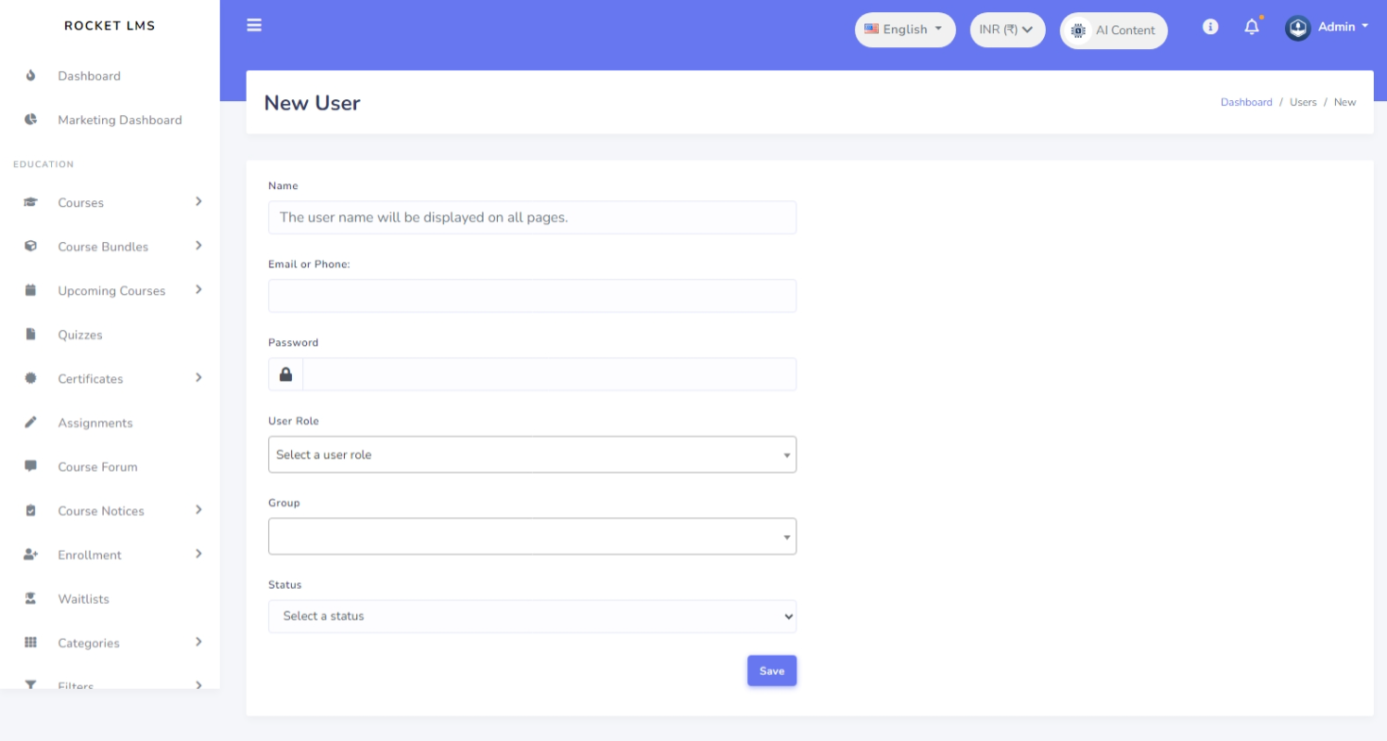Click the Dashboard flame icon
This screenshot has width=1387, height=741.
tap(30, 76)
